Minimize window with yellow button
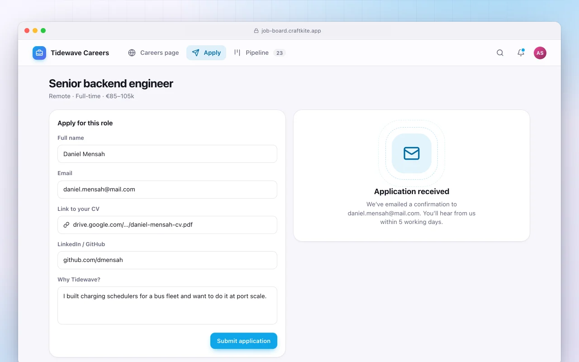This screenshot has height=362, width=579. 35,31
